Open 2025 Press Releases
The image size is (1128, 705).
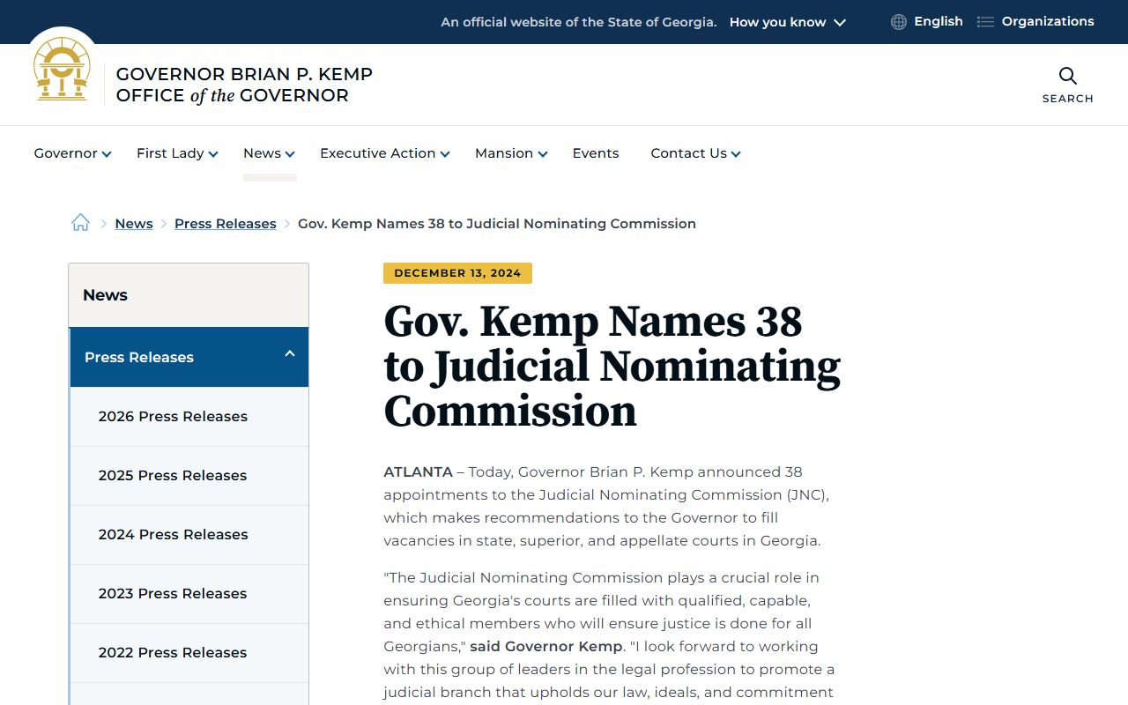coord(189,476)
